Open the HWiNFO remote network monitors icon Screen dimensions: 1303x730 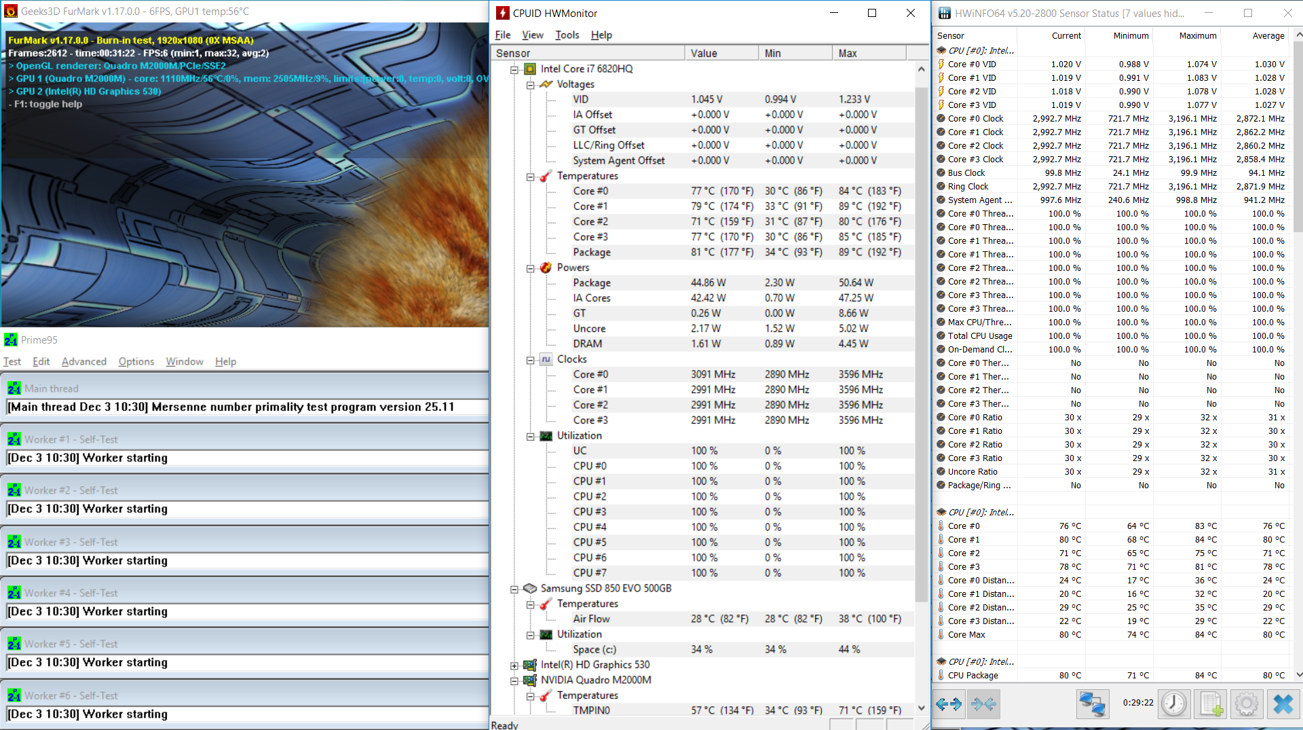pos(1092,704)
